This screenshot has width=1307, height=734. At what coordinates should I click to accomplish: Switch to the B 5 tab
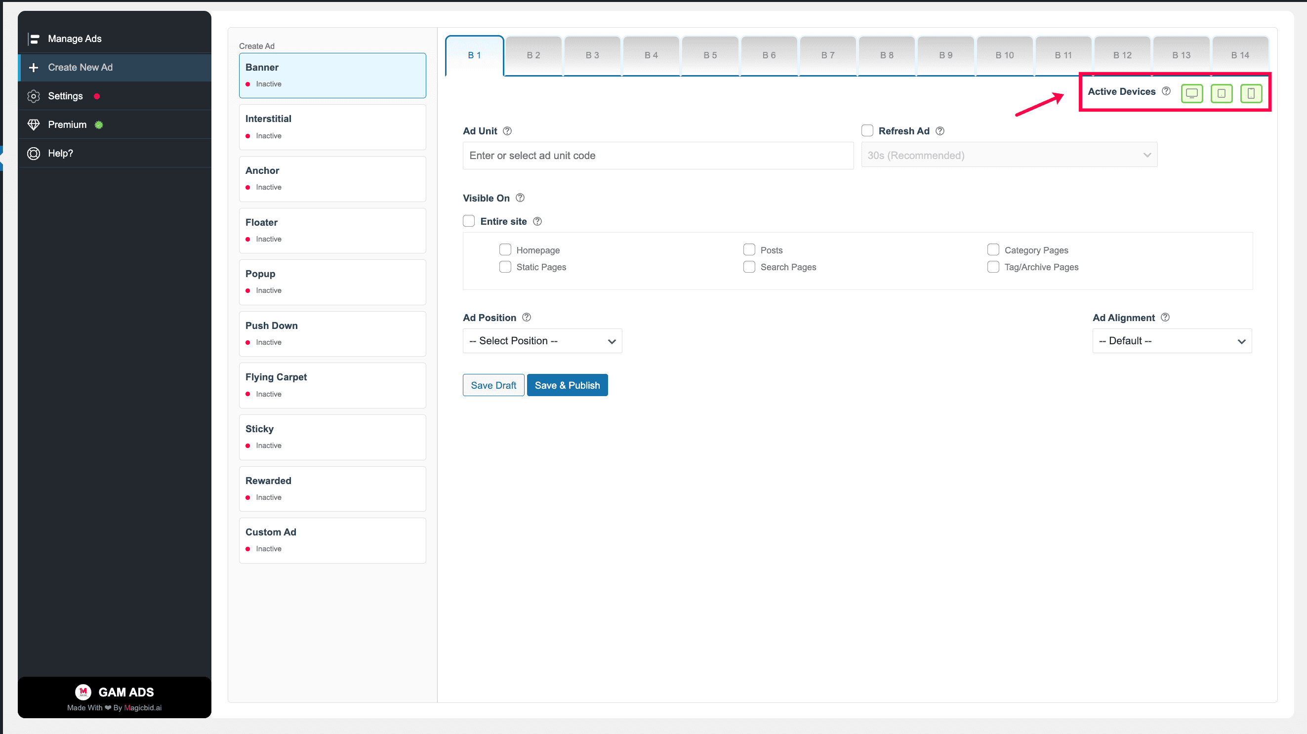click(710, 55)
